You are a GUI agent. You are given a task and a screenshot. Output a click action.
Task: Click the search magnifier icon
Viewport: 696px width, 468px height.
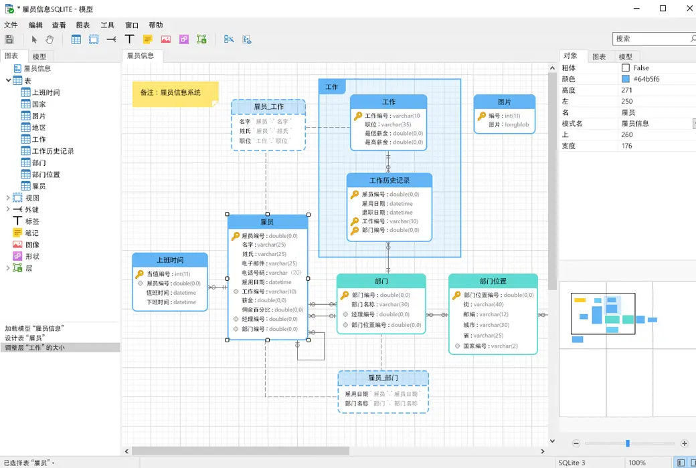[x=693, y=39]
